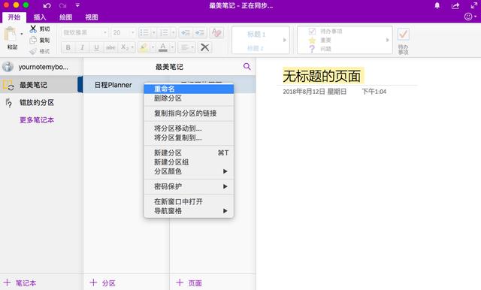The width and height of the screenshot is (481, 290).
Task: Click the search magnifier icon
Action: click(x=247, y=66)
